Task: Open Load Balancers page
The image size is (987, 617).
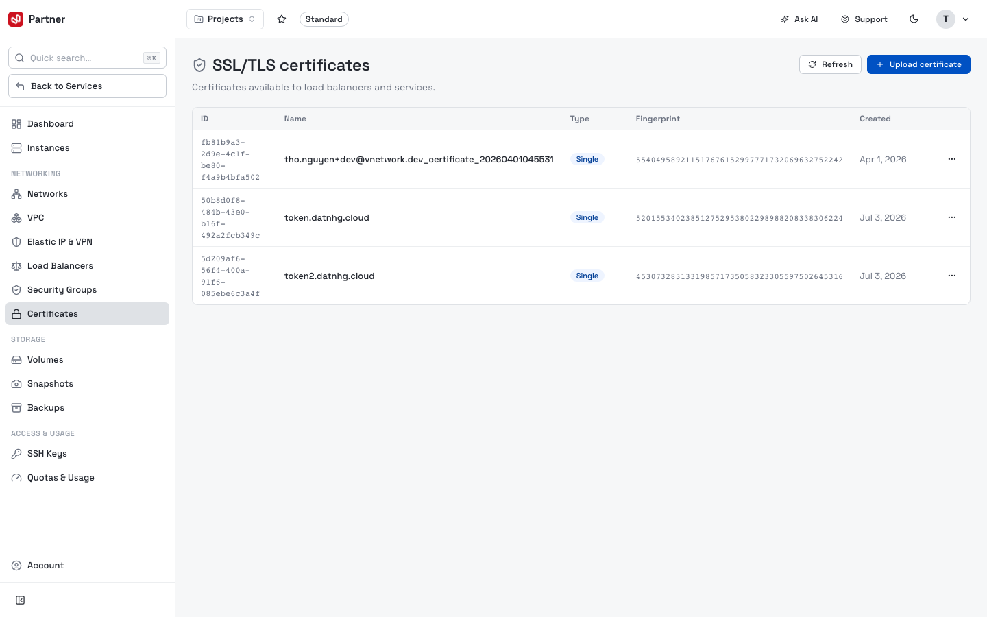Action: point(87,266)
